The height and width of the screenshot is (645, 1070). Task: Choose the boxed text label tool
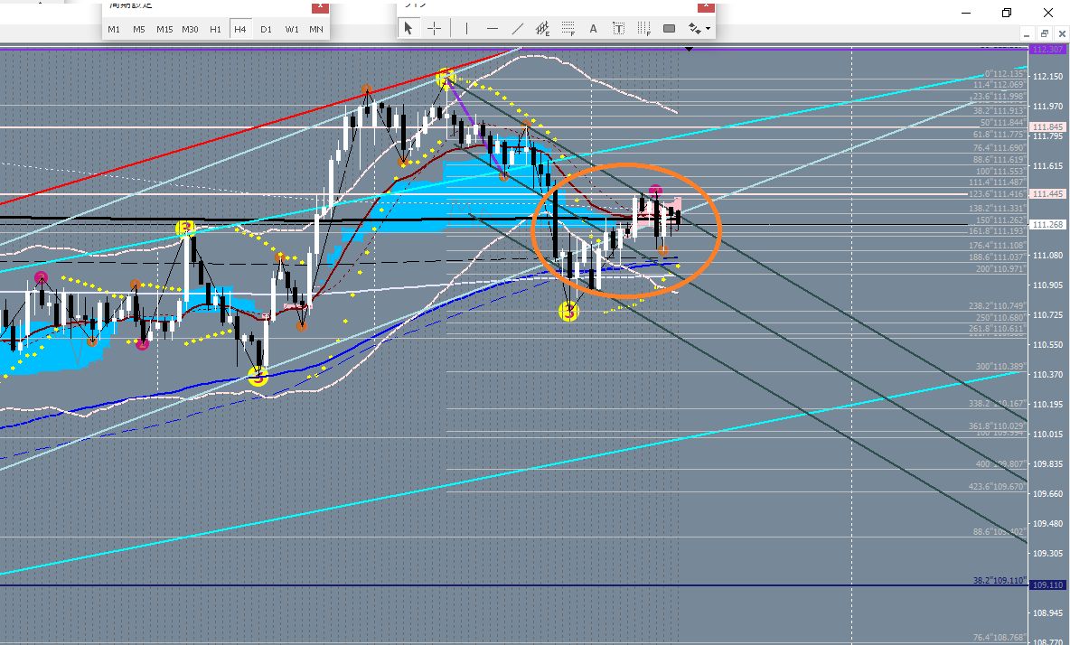click(619, 29)
